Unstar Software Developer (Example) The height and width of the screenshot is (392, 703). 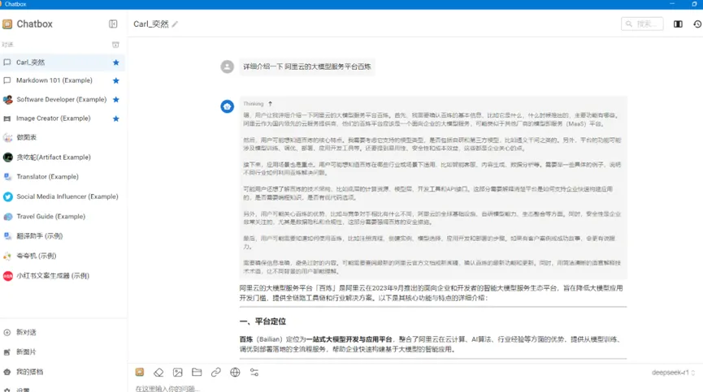[x=115, y=99]
